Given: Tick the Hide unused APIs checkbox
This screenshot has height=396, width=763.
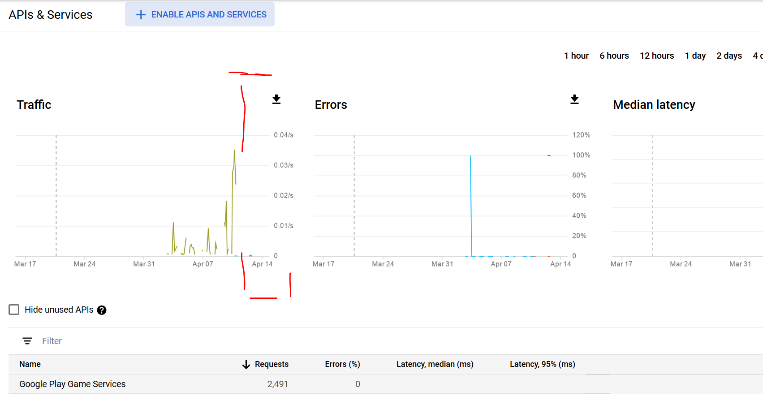Looking at the screenshot, I should tap(14, 310).
